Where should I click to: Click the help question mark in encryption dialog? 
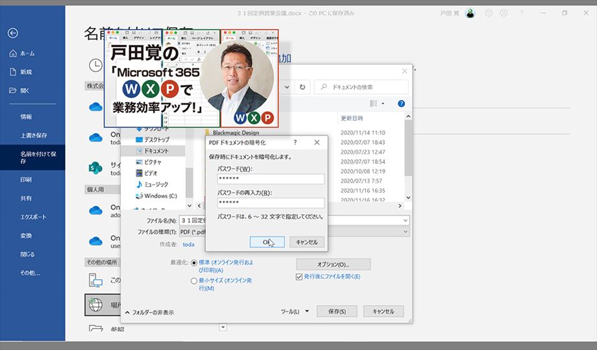(x=295, y=142)
